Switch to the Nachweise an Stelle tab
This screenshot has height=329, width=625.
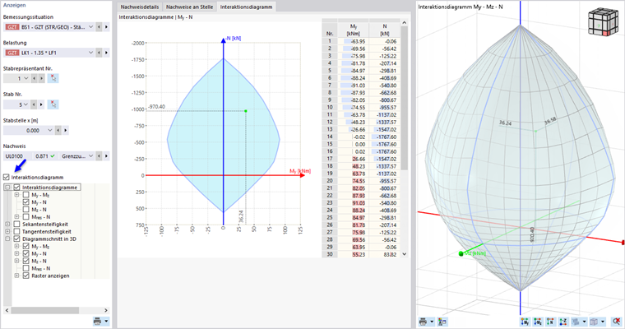pos(189,7)
